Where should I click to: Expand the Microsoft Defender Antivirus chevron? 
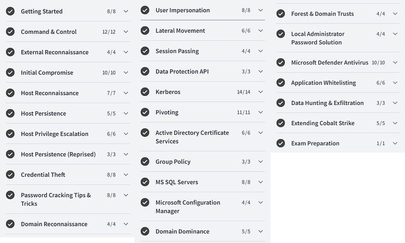point(396,63)
